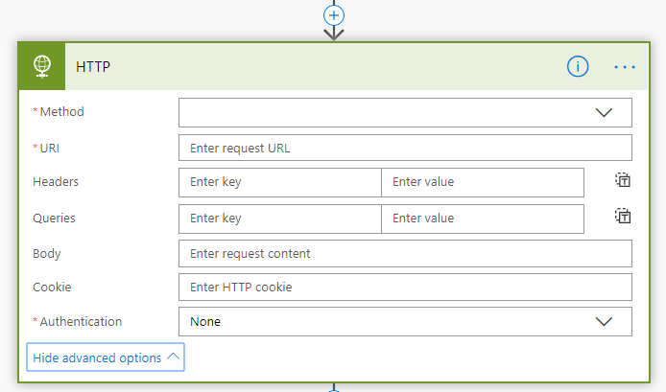Open the HTTP action info icon

click(577, 66)
